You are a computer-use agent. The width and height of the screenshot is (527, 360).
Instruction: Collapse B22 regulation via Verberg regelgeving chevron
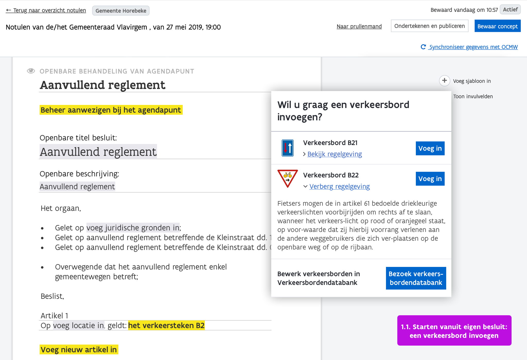305,186
